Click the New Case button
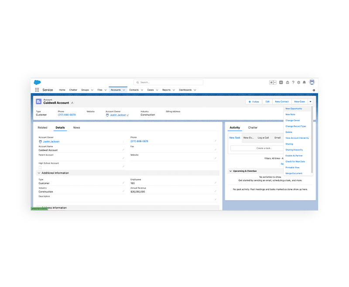 [300, 102]
